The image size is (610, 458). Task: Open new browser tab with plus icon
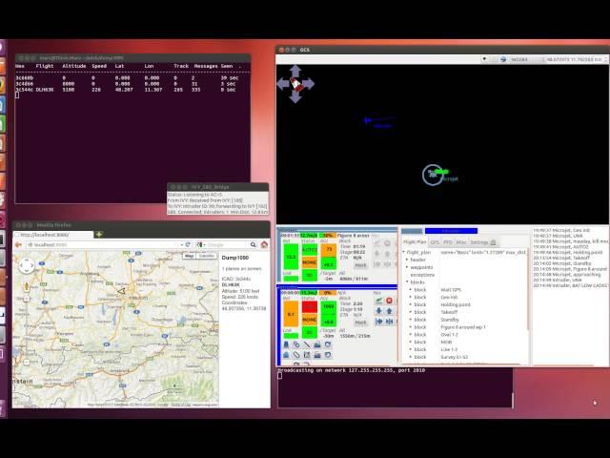coord(97,234)
